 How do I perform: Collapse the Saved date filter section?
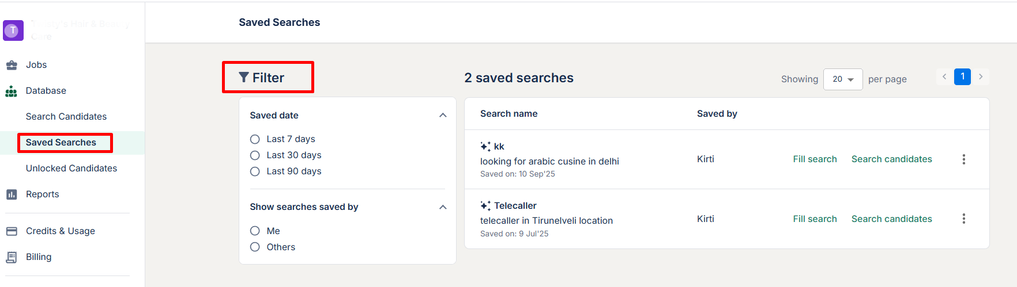(x=443, y=116)
